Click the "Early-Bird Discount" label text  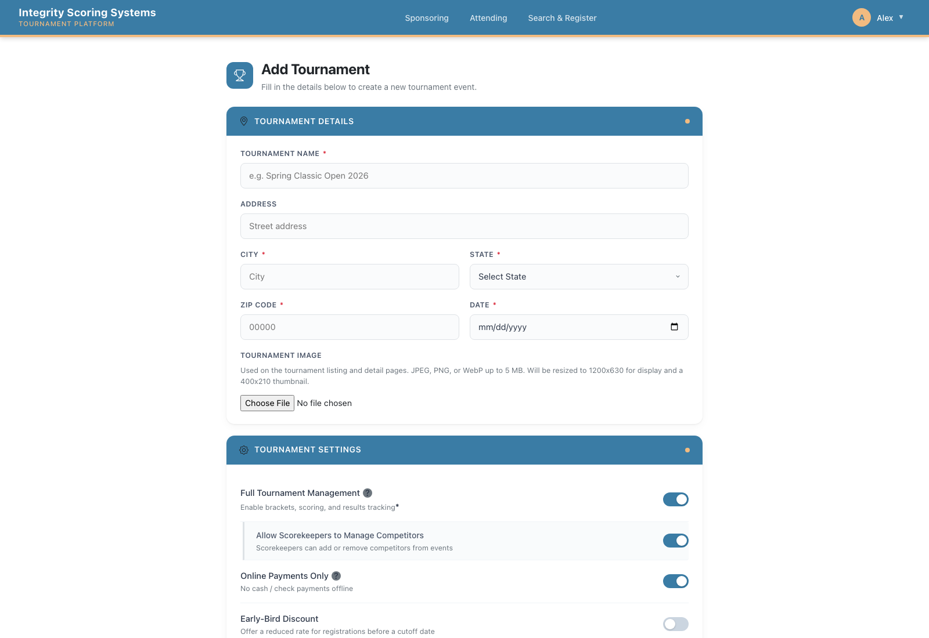pyautogui.click(x=279, y=619)
